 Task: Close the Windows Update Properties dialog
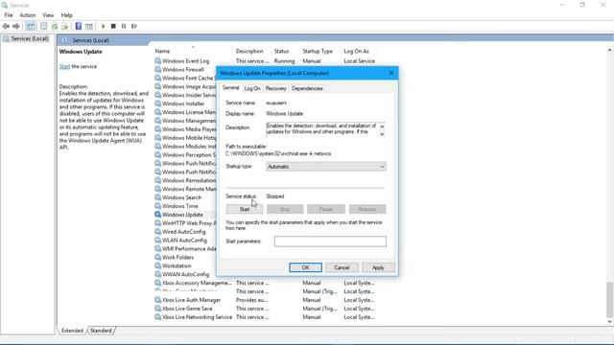(391, 73)
